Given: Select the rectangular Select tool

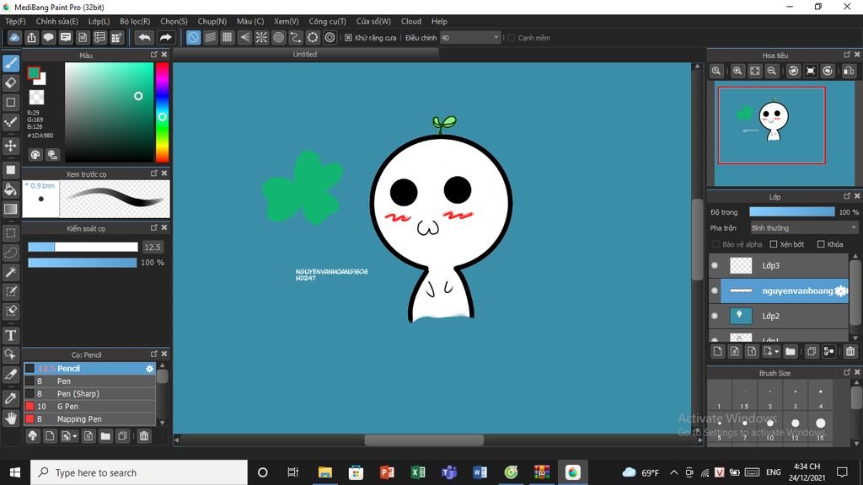Looking at the screenshot, I should pos(11,233).
